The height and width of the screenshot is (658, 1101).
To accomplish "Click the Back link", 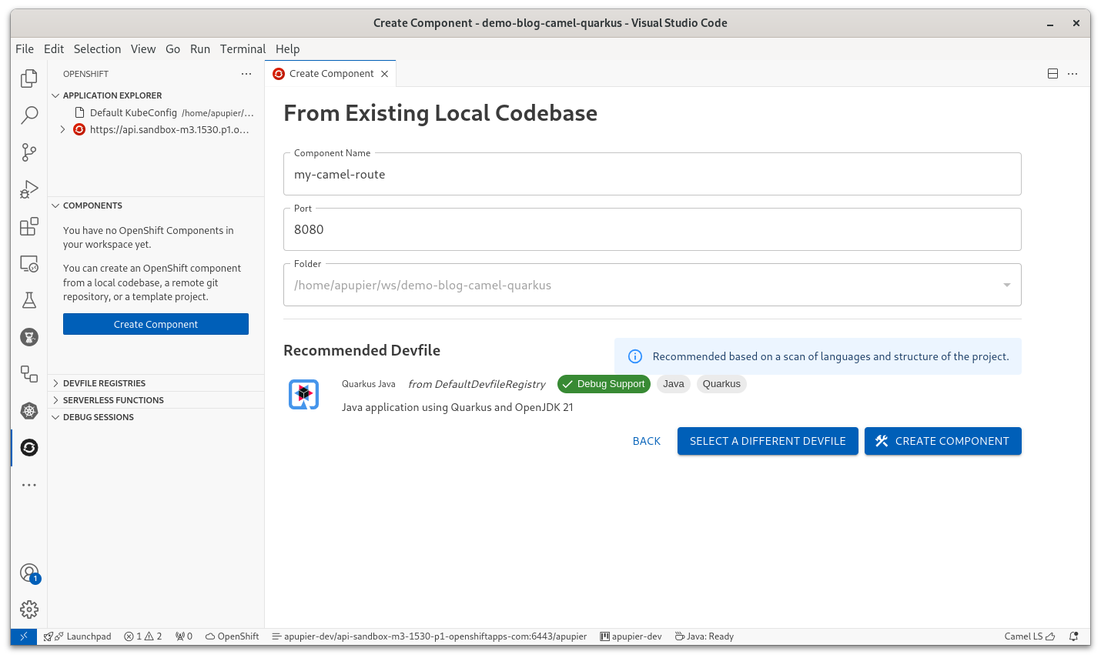I will [x=646, y=441].
